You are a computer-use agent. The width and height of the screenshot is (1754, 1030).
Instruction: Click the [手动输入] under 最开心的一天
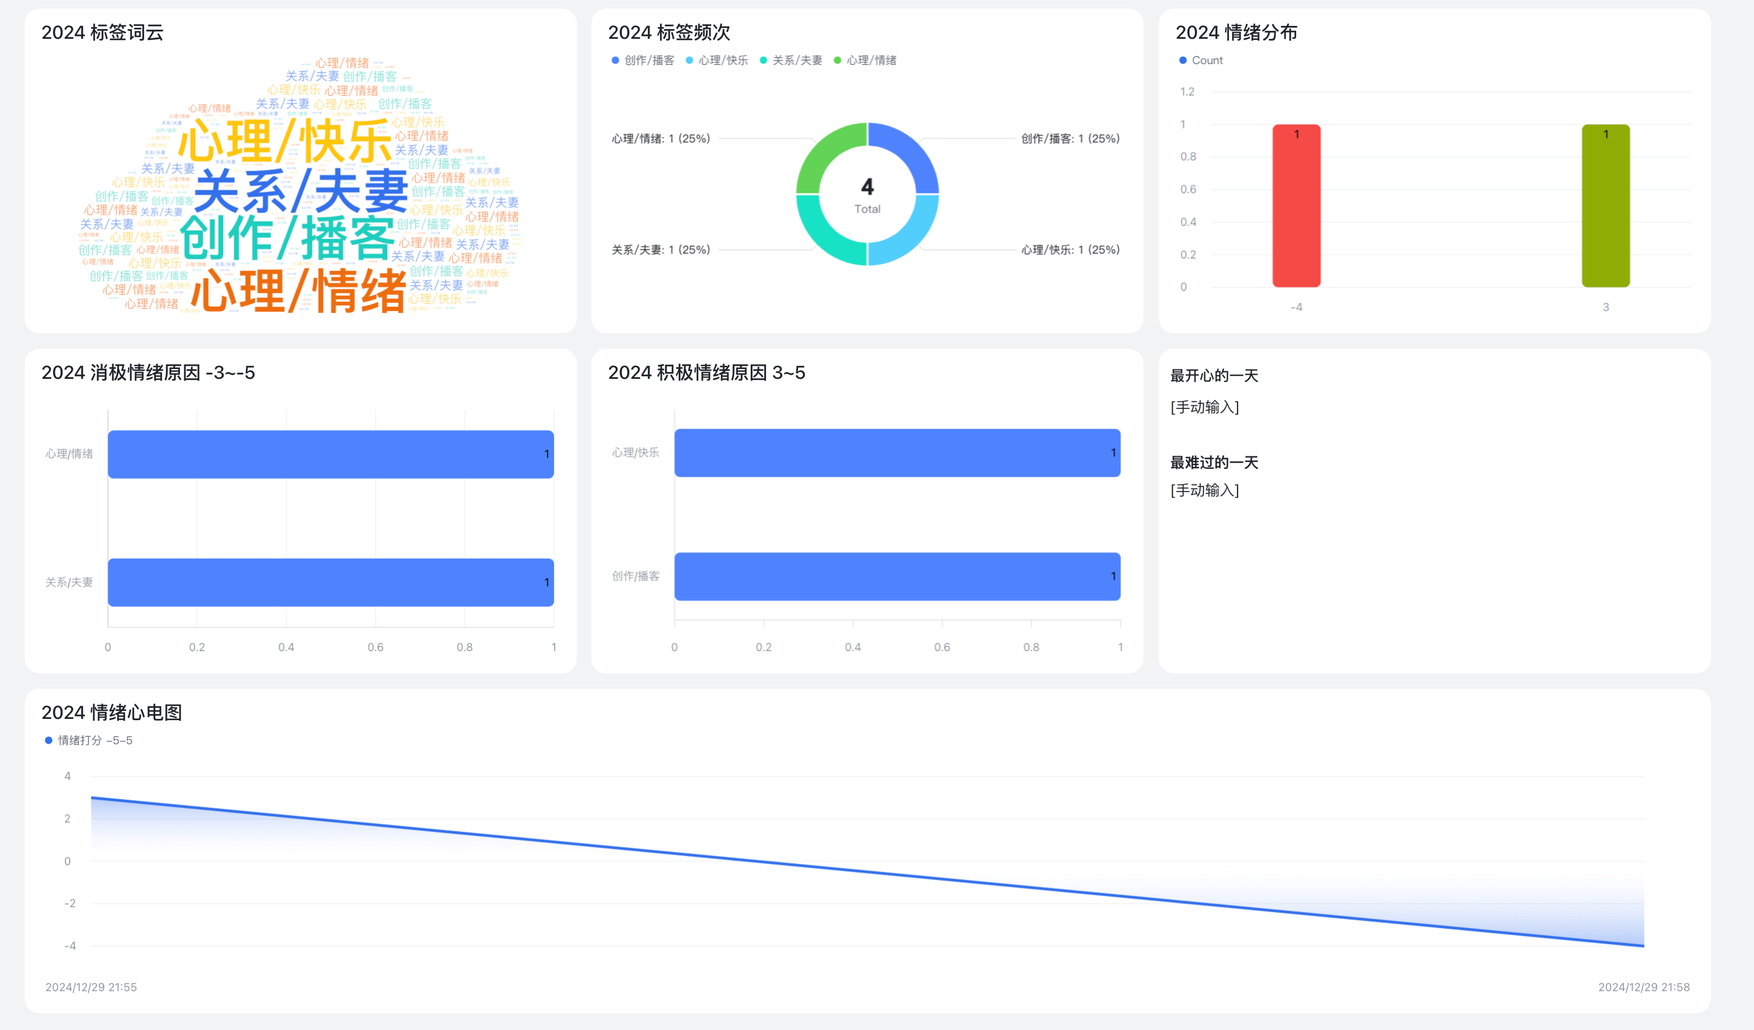click(x=1204, y=407)
